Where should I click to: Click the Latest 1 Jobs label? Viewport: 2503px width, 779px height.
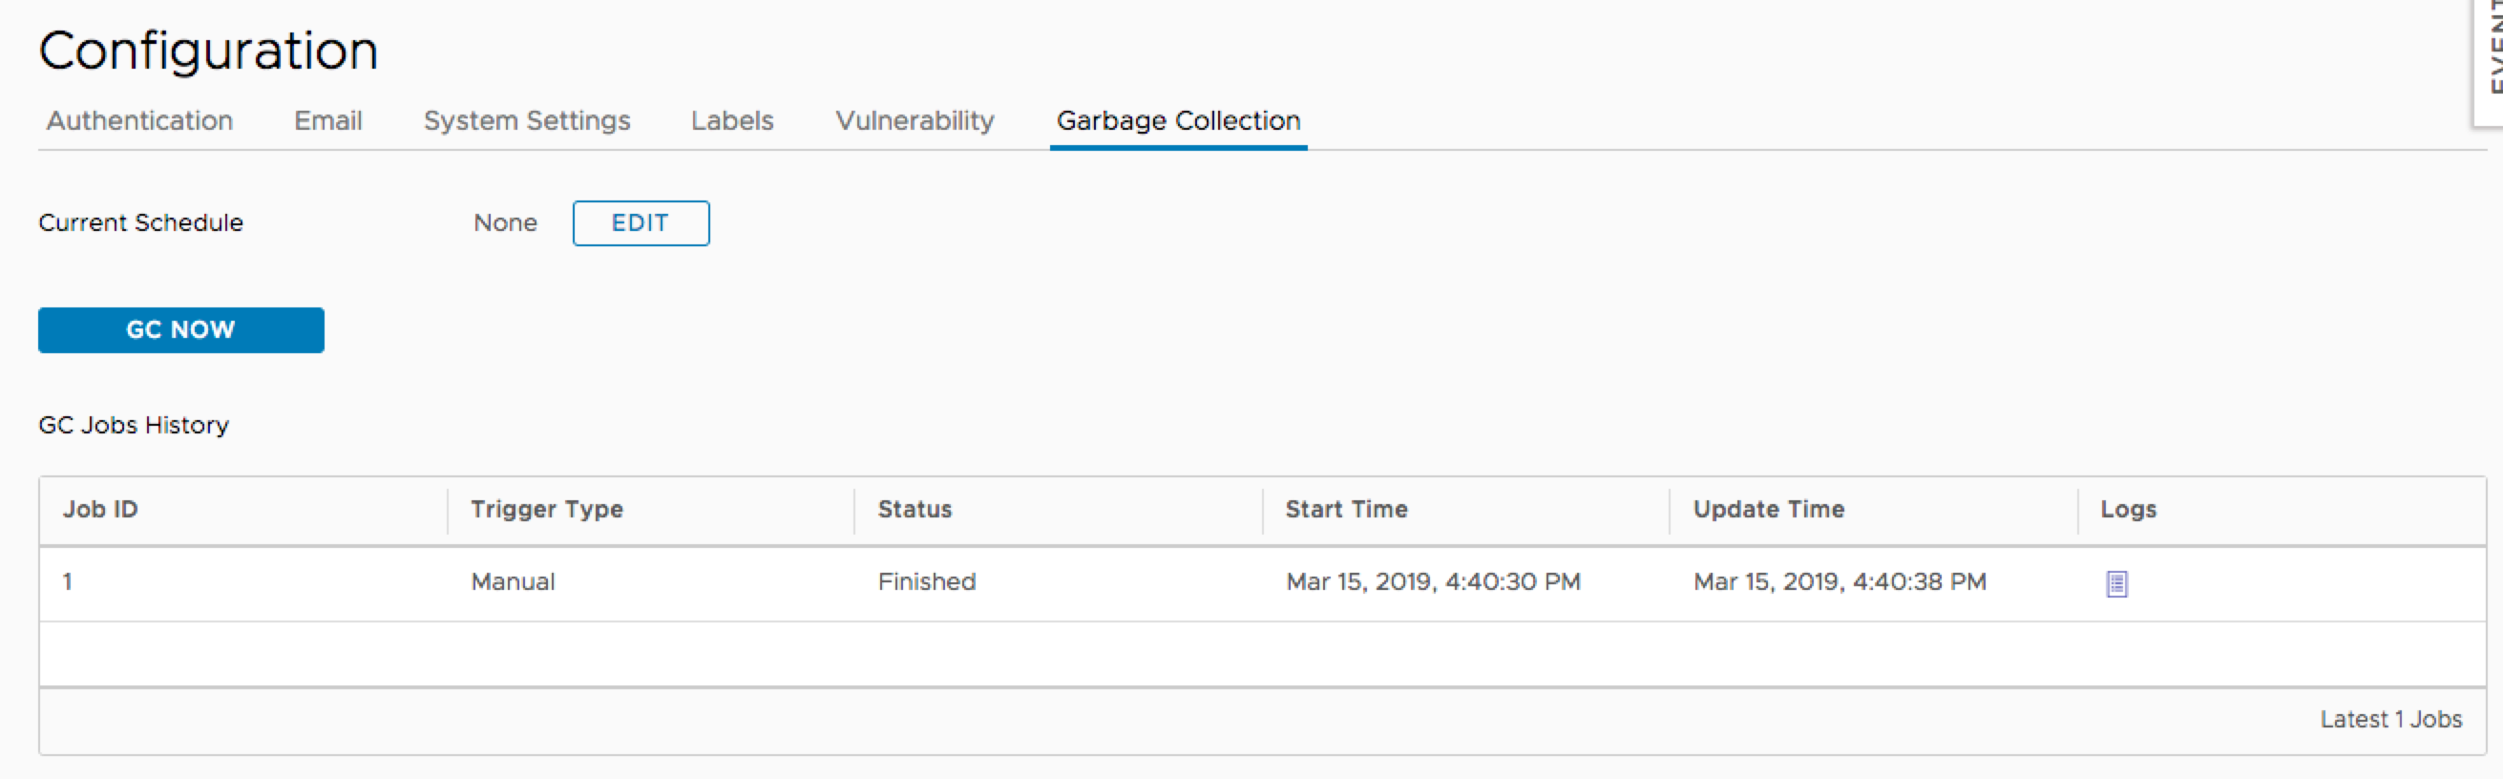[2390, 719]
